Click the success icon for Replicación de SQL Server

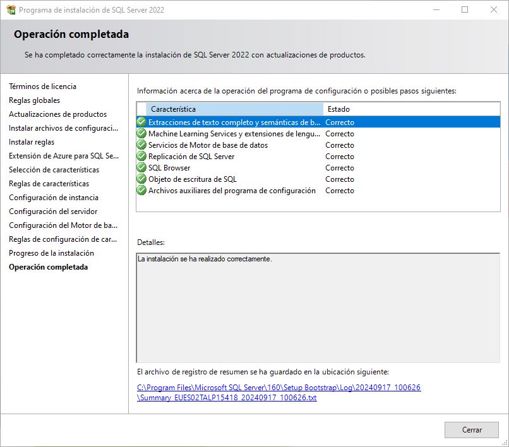[x=141, y=156]
